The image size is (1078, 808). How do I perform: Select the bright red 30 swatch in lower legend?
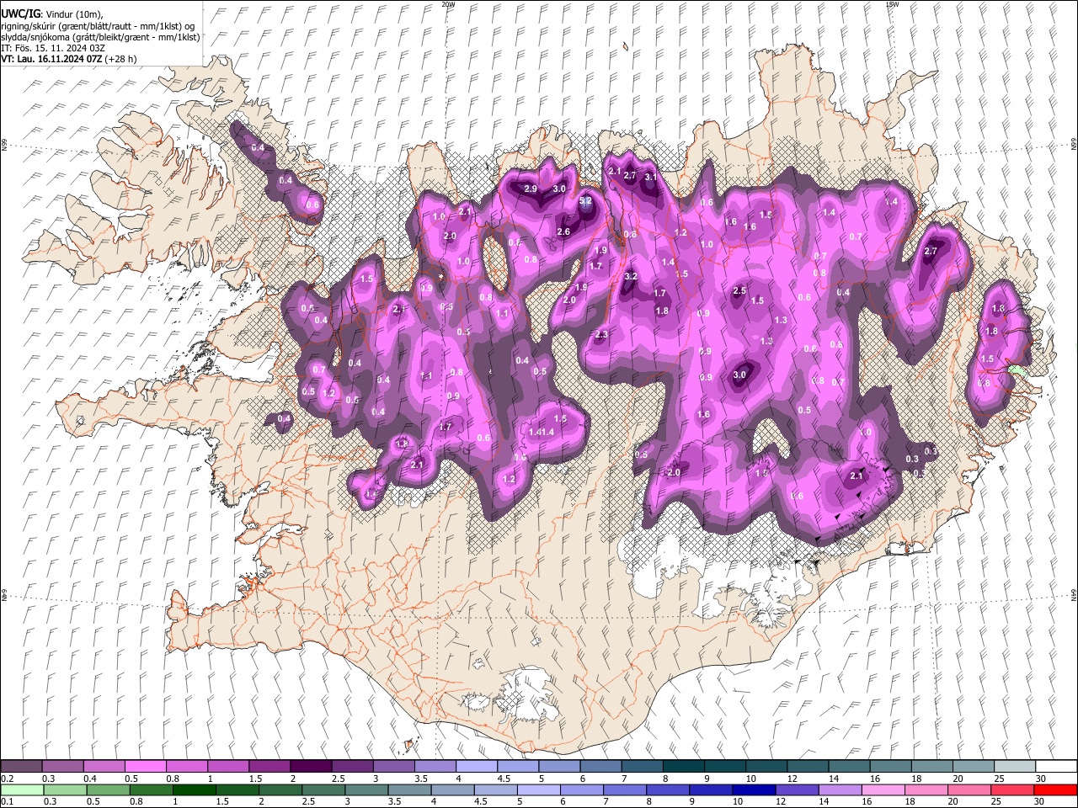1054,789
